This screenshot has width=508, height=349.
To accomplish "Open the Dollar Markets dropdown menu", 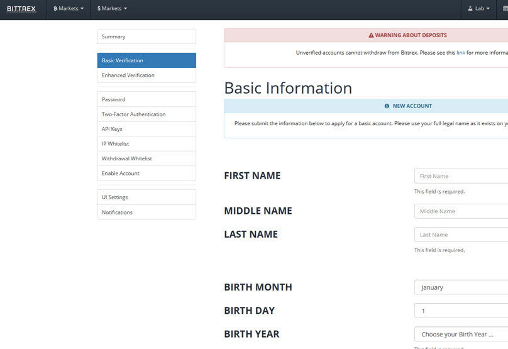I will click(x=112, y=8).
